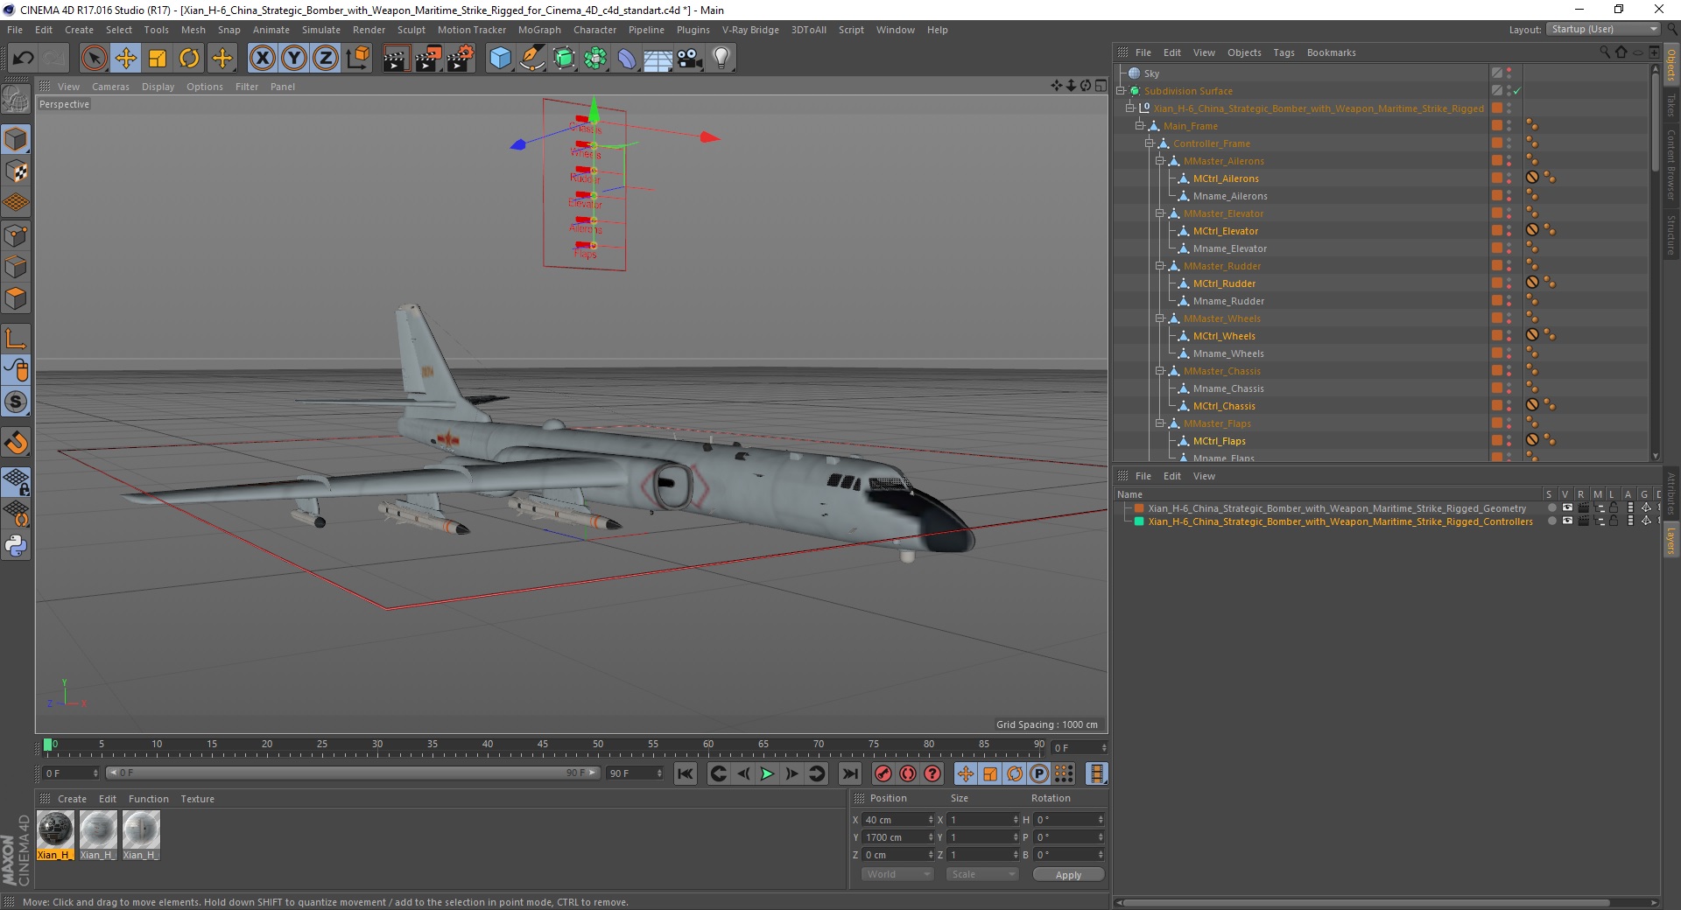
Task: Collapse the MMaster_Ailerons node
Action: pos(1160,161)
